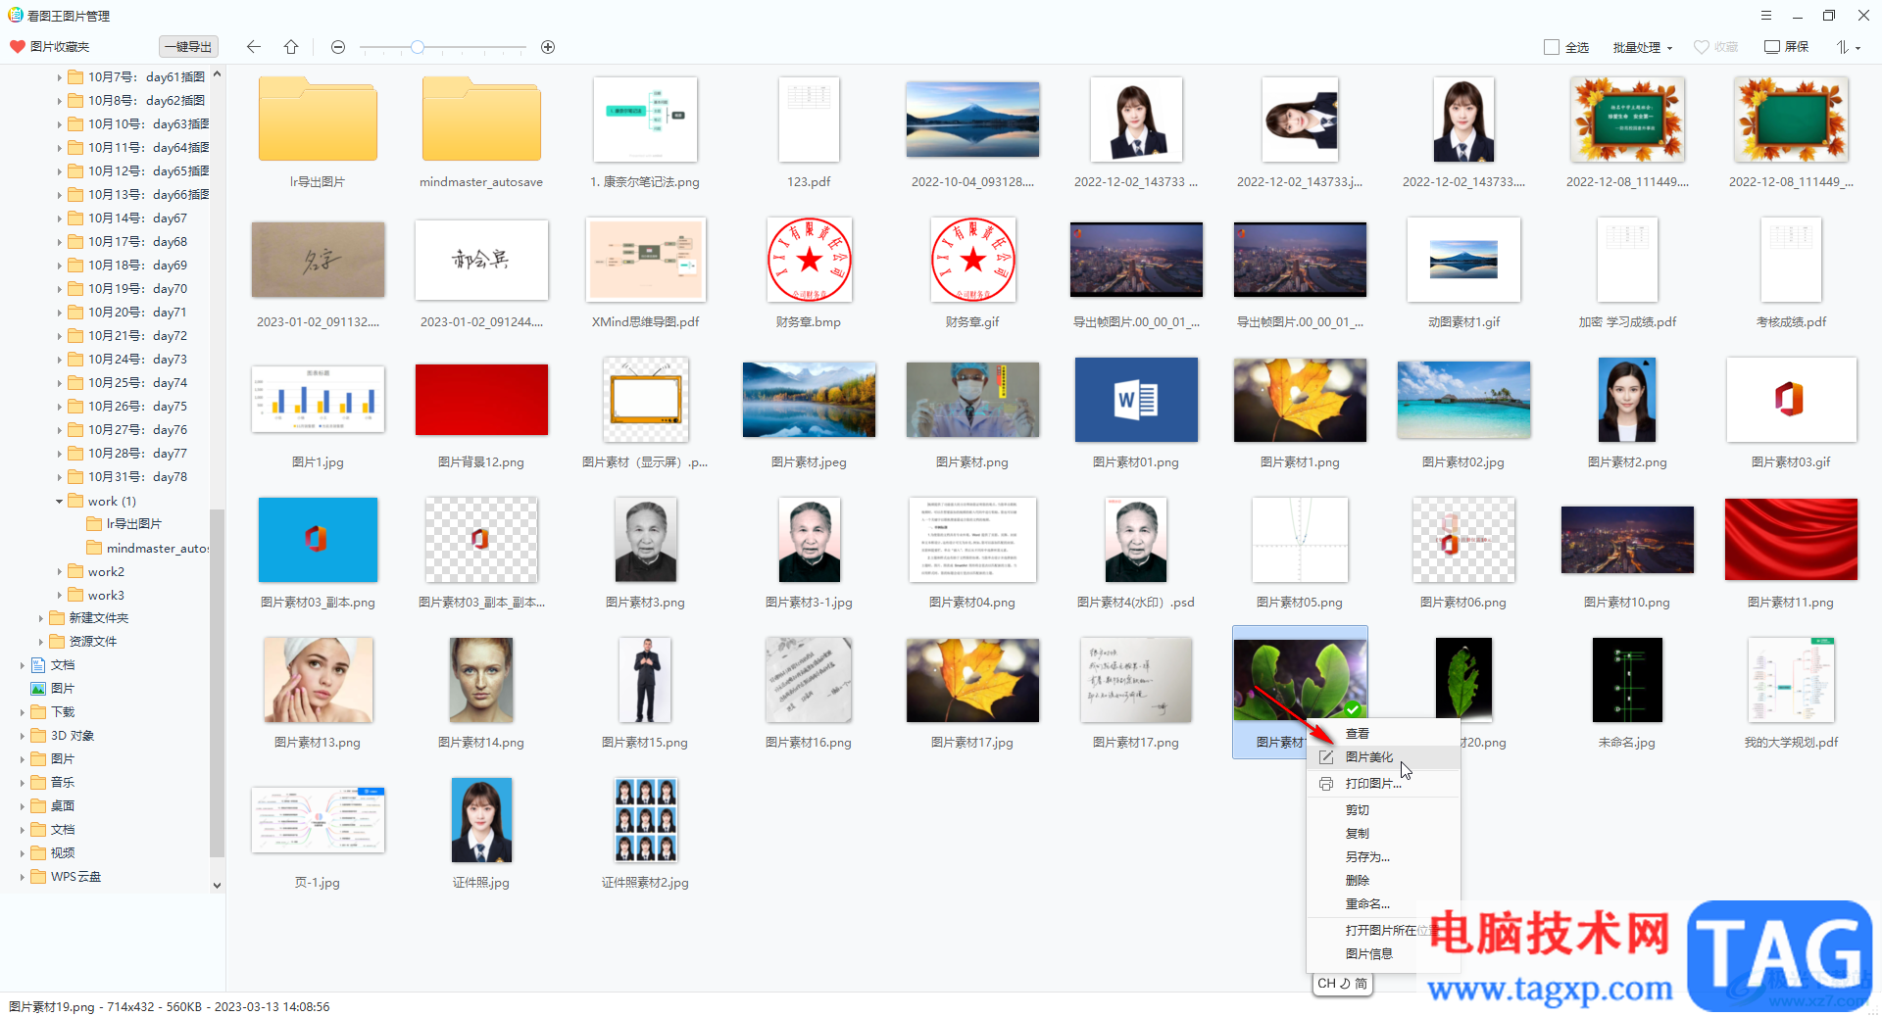Select the 图片 pictures library icon
This screenshot has height=1017, width=1882.
click(39, 689)
